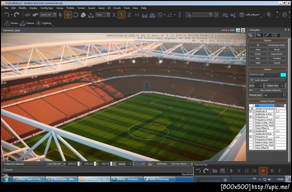Open the Select All selection filter dropdown
This screenshot has height=192, width=292.
[x=48, y=15]
